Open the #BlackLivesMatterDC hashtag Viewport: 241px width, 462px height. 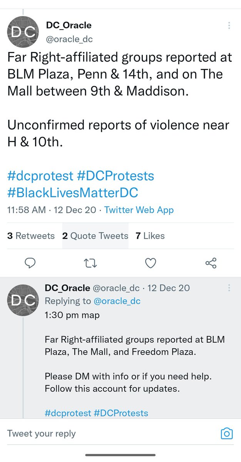coord(73,192)
